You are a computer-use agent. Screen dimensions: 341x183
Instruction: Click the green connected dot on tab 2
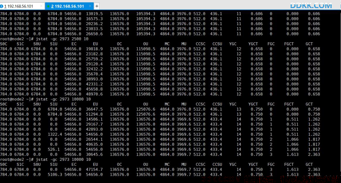[x=48, y=6]
